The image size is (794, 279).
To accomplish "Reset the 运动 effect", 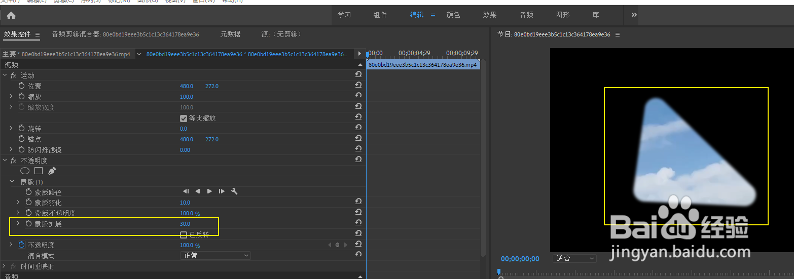I will [358, 74].
